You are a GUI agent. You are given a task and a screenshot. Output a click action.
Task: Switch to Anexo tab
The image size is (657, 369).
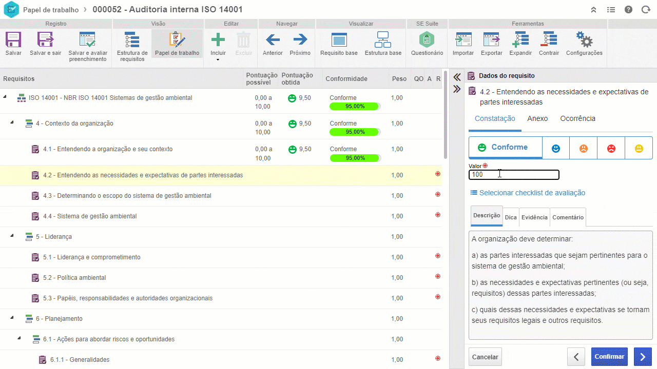click(537, 119)
